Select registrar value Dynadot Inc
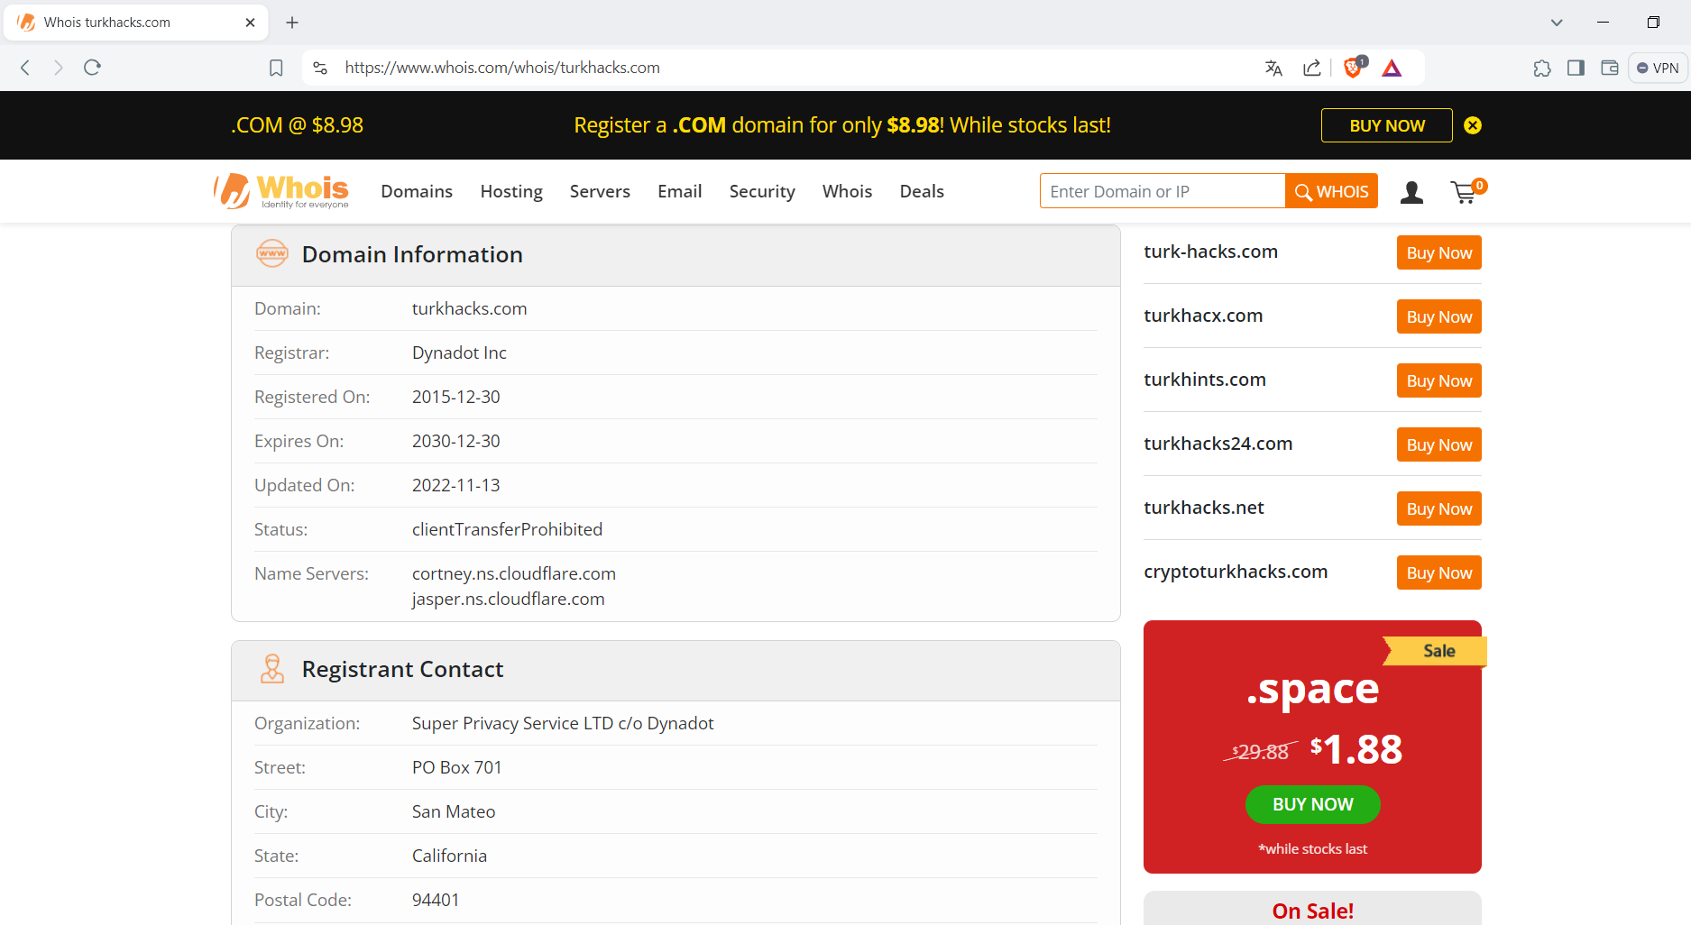The image size is (1691, 925). coord(459,353)
